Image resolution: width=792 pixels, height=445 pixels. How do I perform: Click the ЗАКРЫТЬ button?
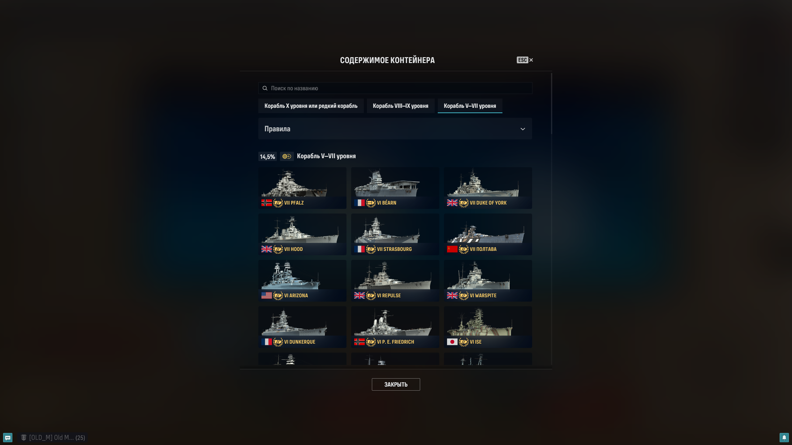point(396,384)
